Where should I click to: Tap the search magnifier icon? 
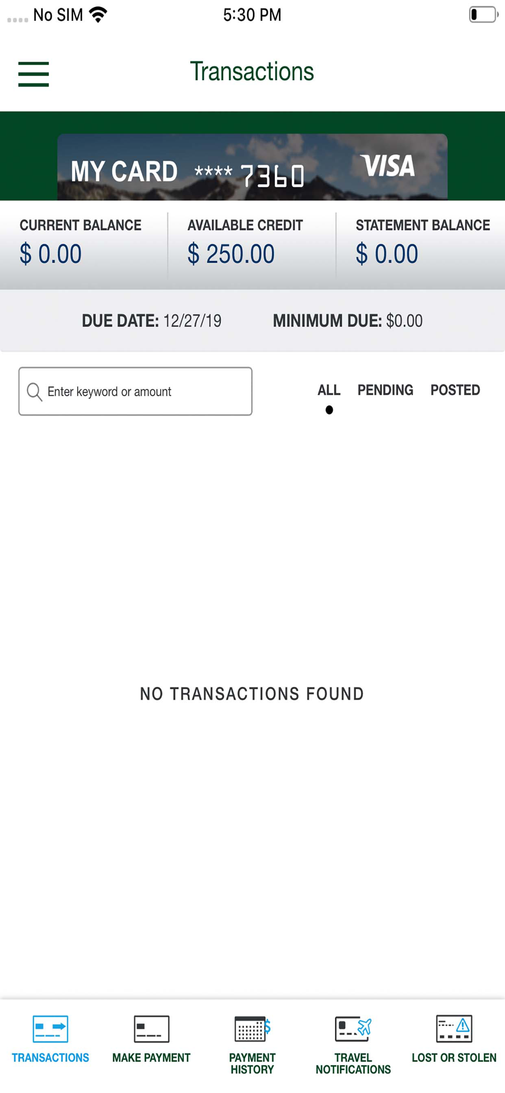(x=34, y=392)
